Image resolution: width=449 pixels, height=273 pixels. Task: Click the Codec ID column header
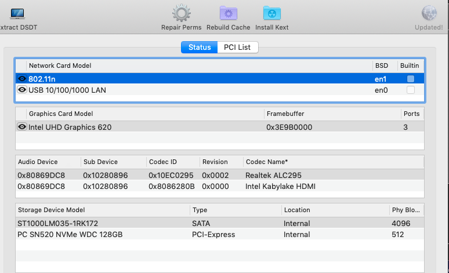[x=173, y=162]
